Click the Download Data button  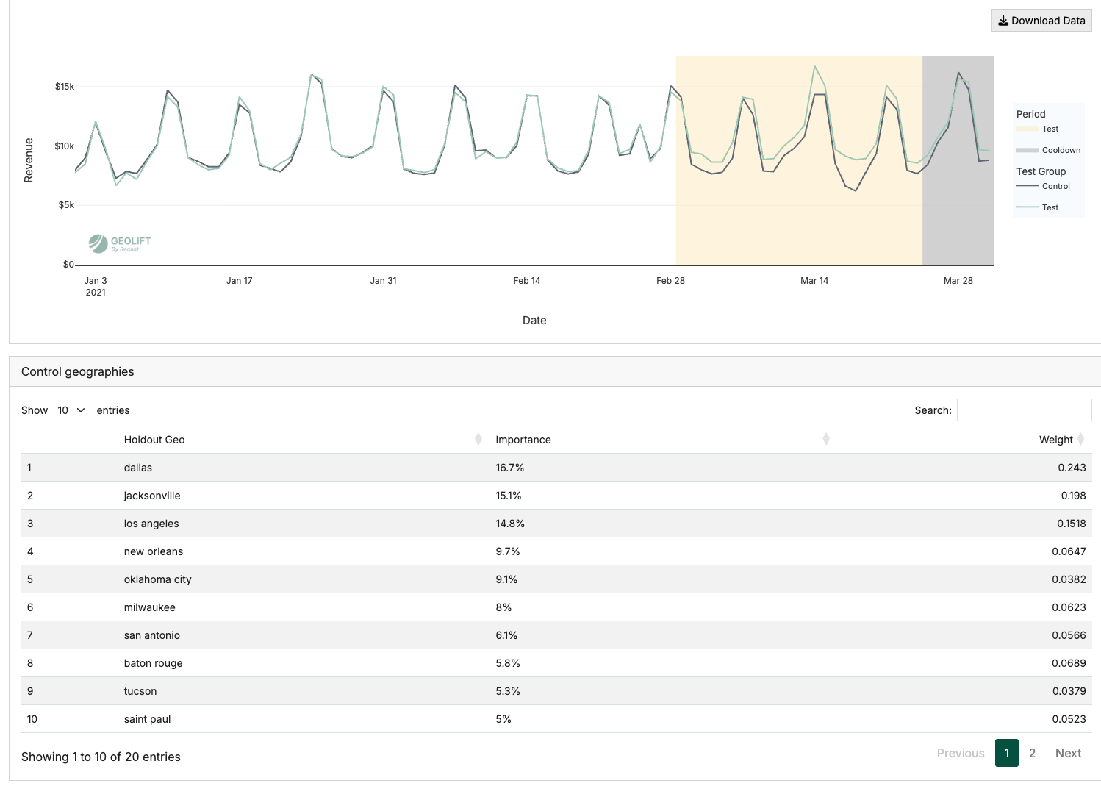(1041, 21)
